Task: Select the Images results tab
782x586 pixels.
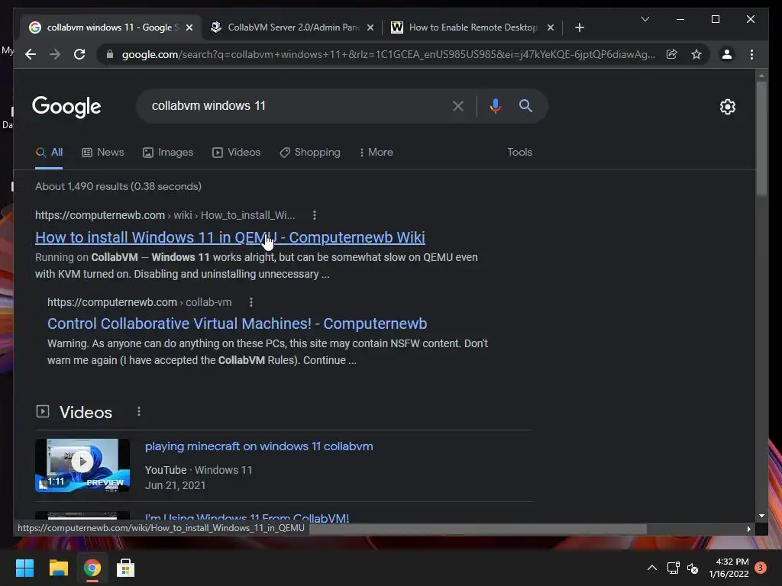Action: coord(167,153)
